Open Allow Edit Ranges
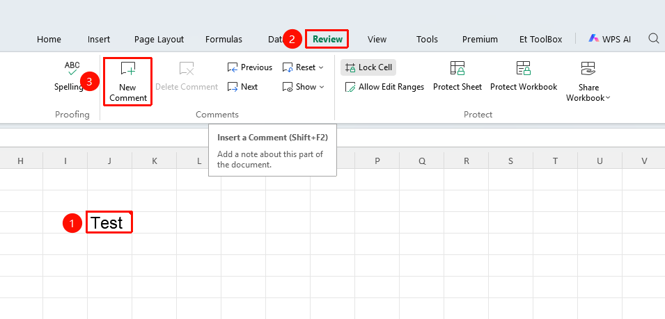The height and width of the screenshot is (319, 665). pos(384,87)
